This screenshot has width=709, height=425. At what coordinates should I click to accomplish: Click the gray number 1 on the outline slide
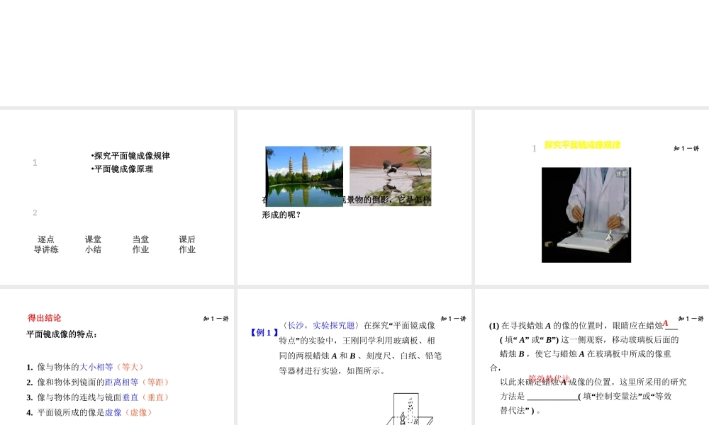pos(35,163)
